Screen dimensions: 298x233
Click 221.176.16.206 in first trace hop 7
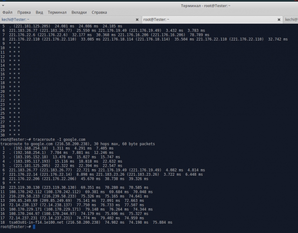coord(133,35)
